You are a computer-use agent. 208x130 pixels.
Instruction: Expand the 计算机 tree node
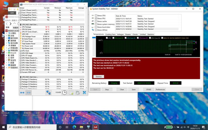point(7,33)
